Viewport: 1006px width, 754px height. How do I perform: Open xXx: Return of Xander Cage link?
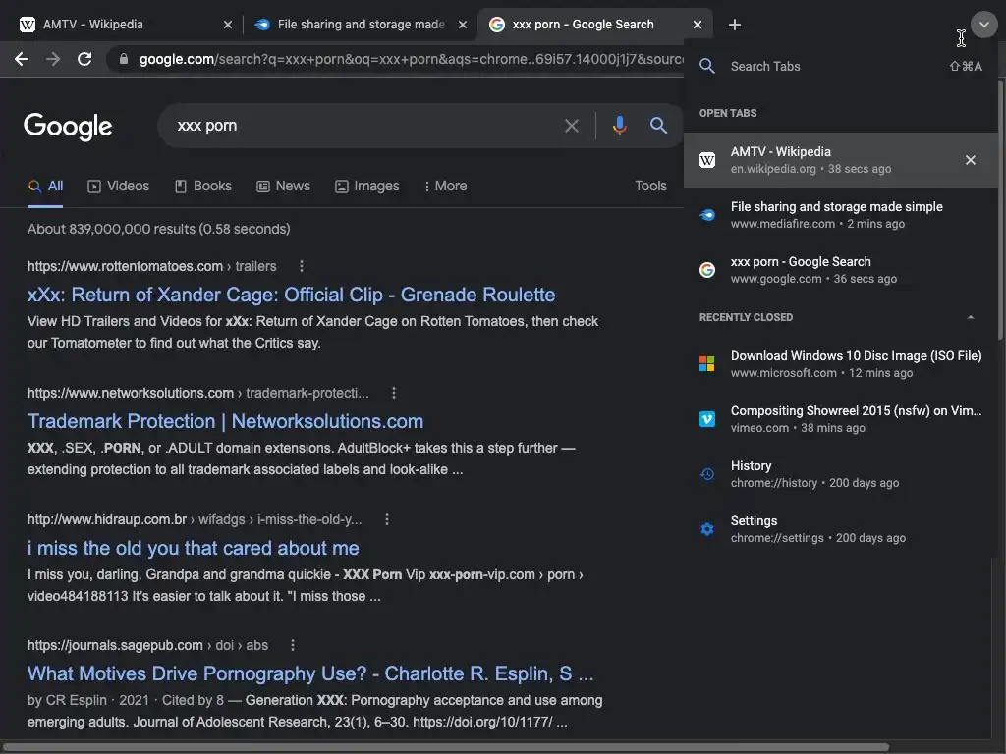click(291, 295)
